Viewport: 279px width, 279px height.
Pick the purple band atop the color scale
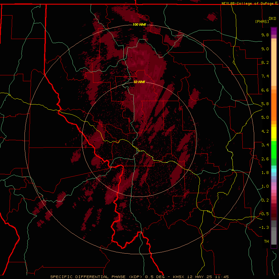pyautogui.click(x=274, y=31)
